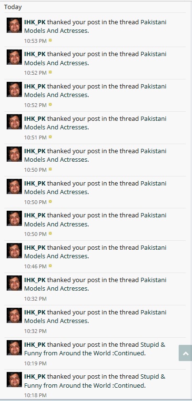
Task: Open IHK_PK name in the 10:18 PM notification
Action: click(35, 376)
